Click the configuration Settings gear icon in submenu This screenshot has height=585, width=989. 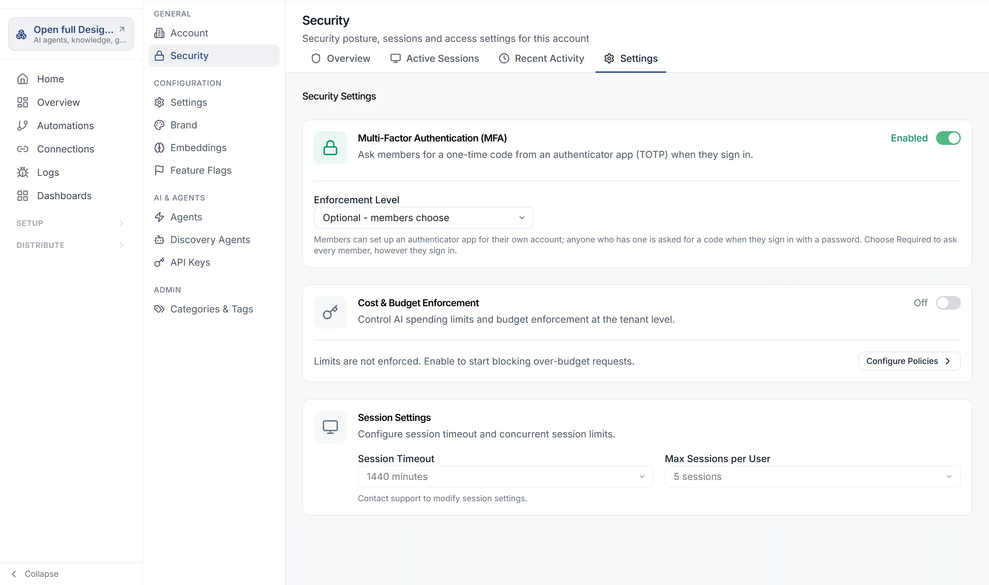[x=159, y=103]
